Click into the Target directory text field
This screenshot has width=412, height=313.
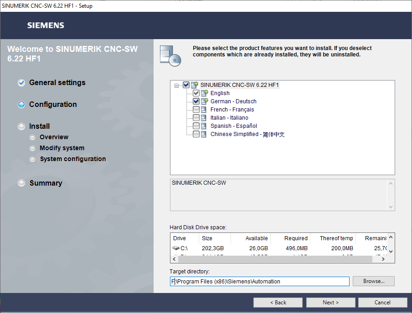(259, 281)
